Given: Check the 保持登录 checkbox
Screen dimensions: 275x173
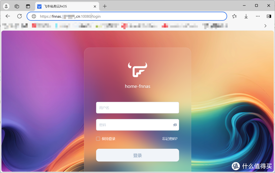Looking at the screenshot, I should [98, 139].
